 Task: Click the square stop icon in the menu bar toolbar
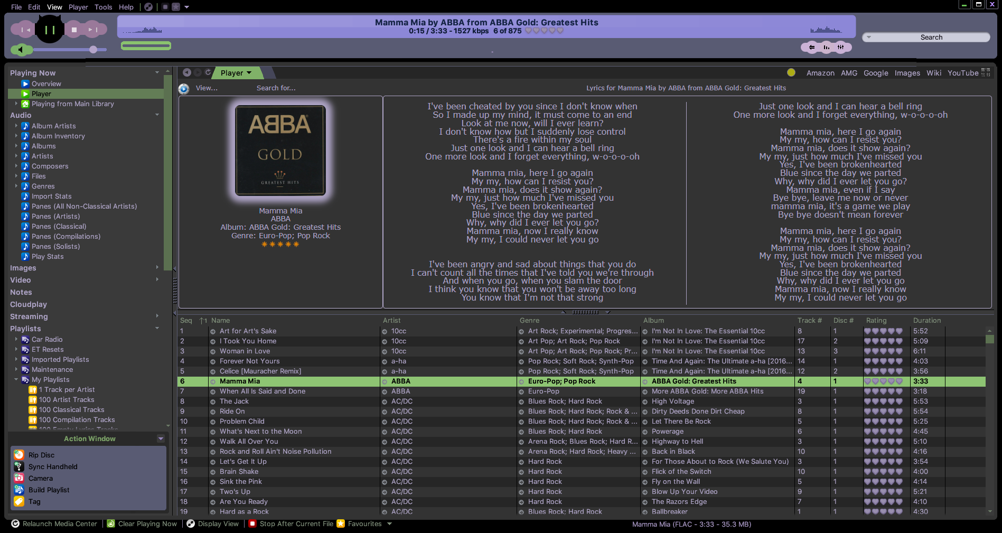165,7
